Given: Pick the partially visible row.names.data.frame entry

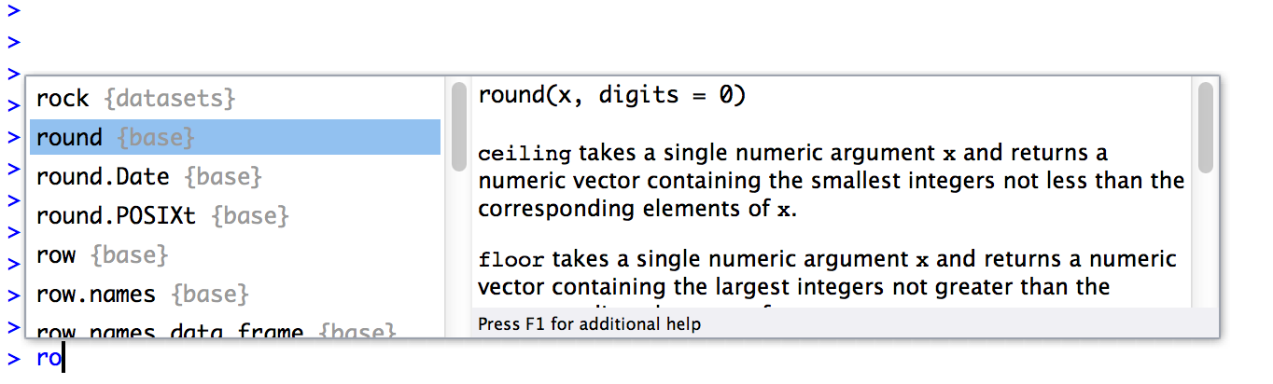Looking at the screenshot, I should 170,331.
